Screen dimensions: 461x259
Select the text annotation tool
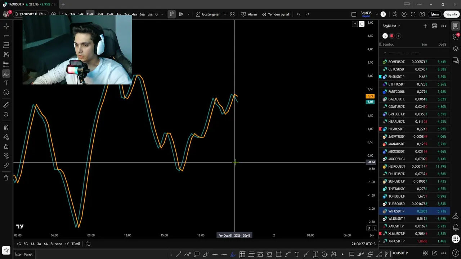tap(6, 83)
